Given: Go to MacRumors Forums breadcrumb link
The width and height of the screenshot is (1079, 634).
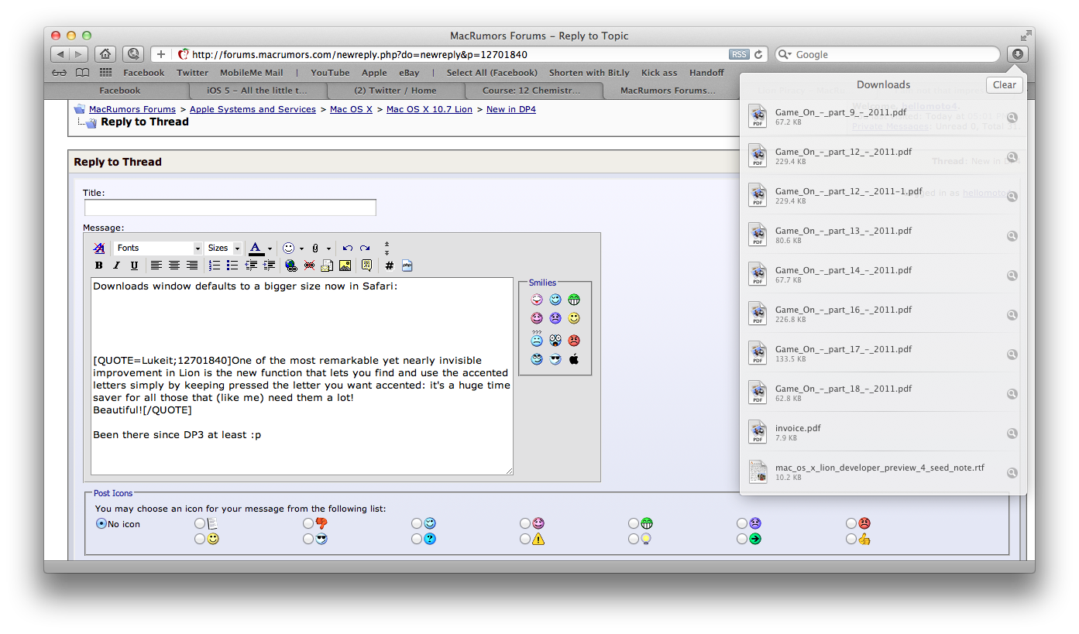Looking at the screenshot, I should (132, 109).
